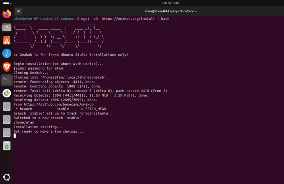The width and height of the screenshot is (284, 184).
Task: Select the Terminal dock icon
Action: (x=7, y=80)
